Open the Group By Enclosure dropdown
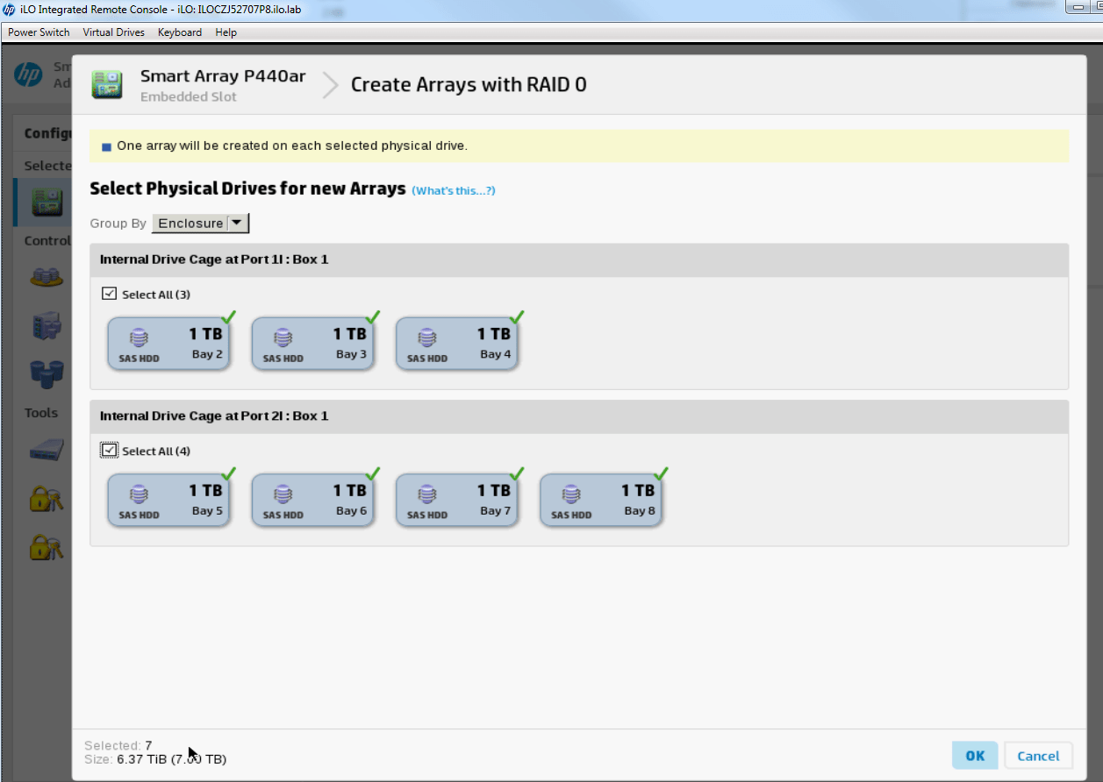 pos(201,224)
